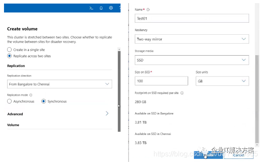
Task: Open the Replication direction dropdown
Action: (60, 84)
